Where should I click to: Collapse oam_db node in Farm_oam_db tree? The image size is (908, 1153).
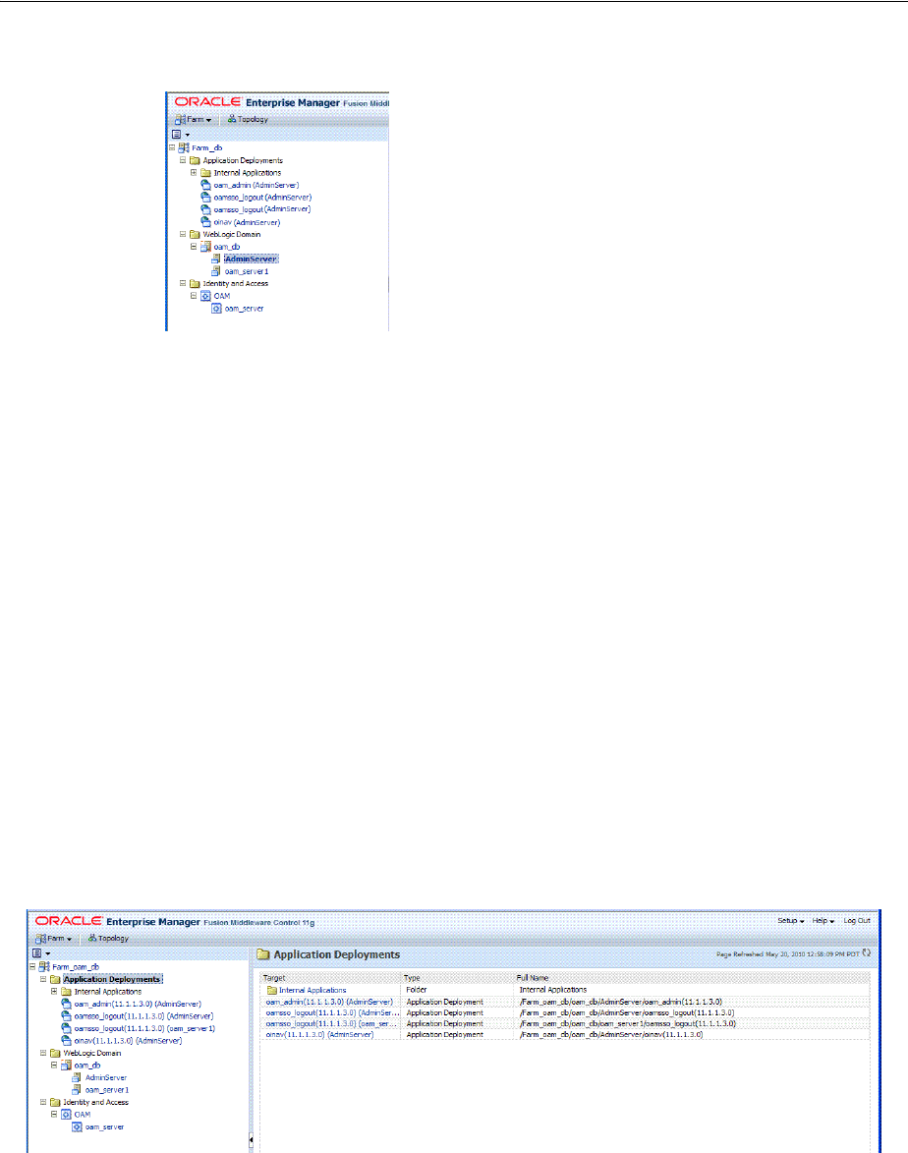click(54, 1065)
